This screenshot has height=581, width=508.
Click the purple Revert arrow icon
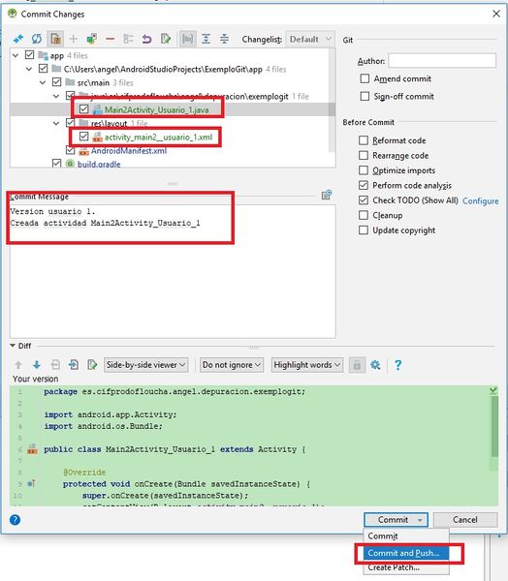click(x=147, y=39)
